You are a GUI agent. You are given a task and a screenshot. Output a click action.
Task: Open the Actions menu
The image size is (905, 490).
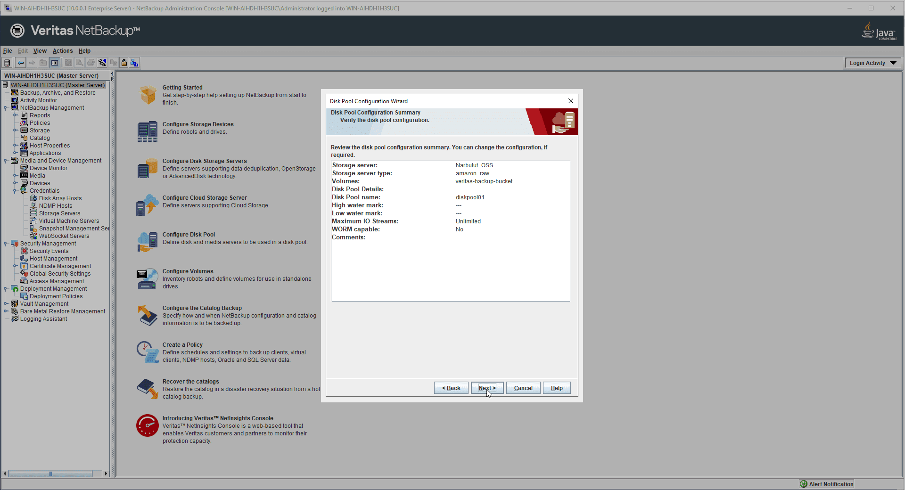coord(63,51)
